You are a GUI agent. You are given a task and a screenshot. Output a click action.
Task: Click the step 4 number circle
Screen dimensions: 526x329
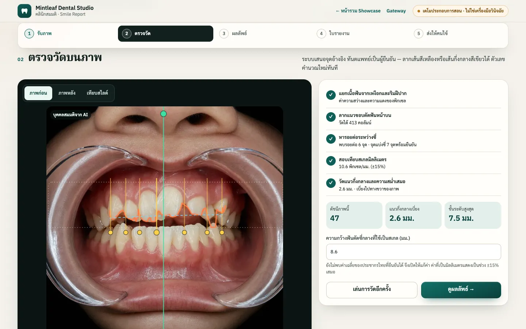coord(321,34)
